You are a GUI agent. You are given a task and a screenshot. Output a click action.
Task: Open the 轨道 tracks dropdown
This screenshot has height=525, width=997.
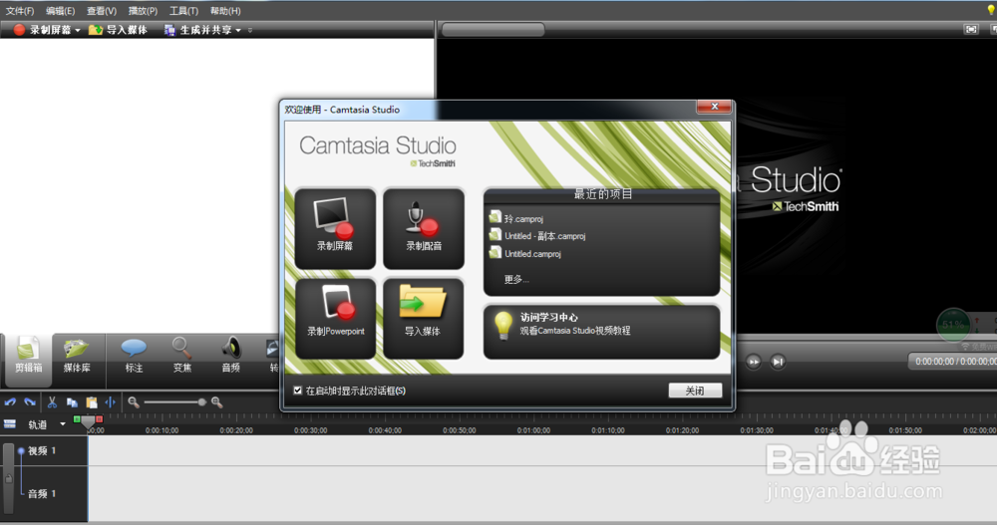pos(62,424)
